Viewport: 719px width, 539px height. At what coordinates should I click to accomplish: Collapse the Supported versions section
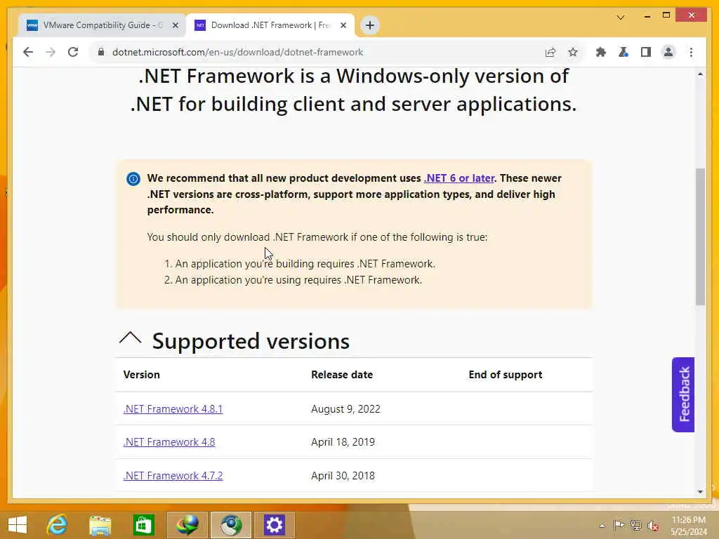pyautogui.click(x=130, y=338)
